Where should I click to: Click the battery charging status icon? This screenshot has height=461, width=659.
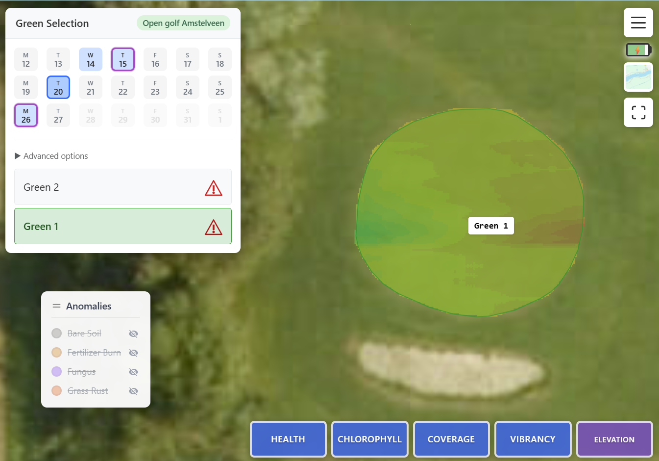638,50
